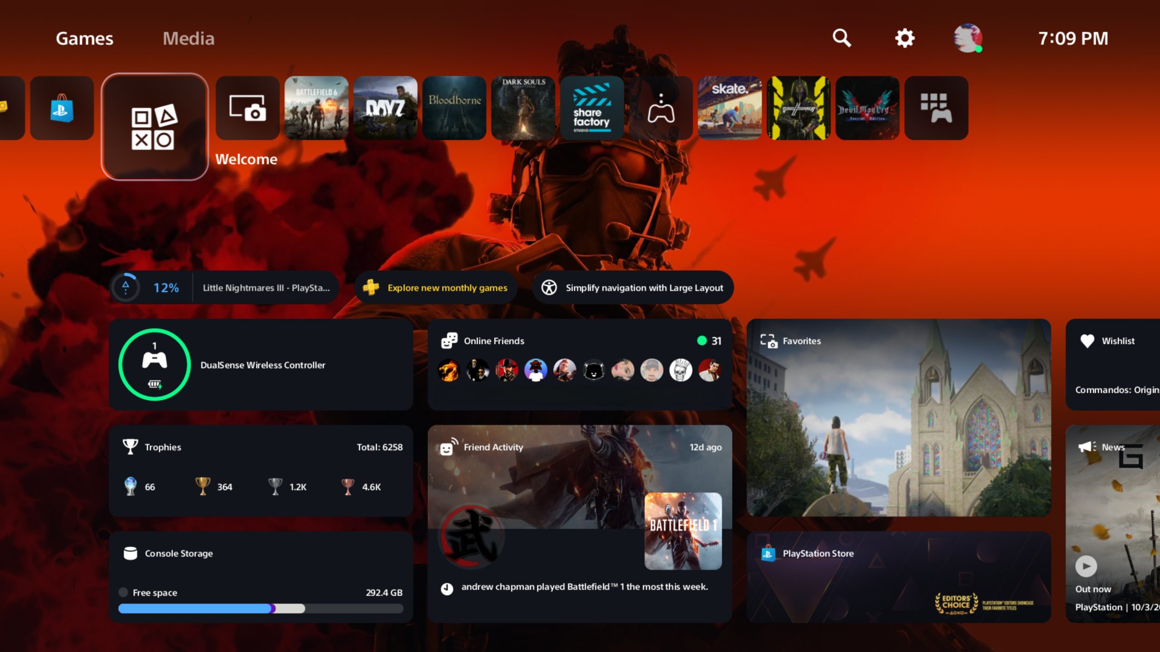Open Search from the top bar
The height and width of the screenshot is (652, 1160).
pos(841,38)
